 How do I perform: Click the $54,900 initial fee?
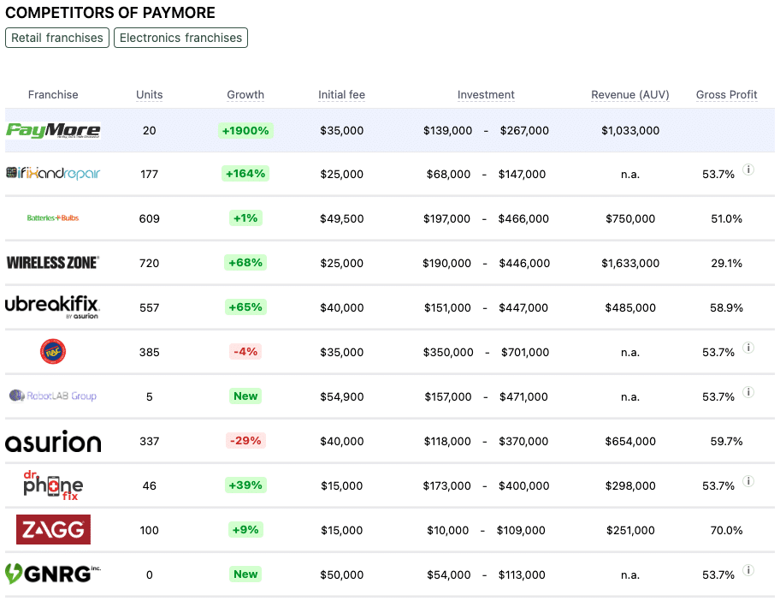click(342, 397)
